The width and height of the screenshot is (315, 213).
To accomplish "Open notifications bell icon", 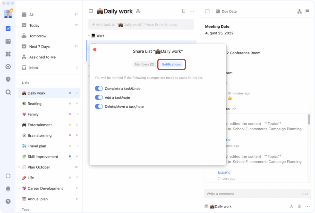I will pos(8,188).
